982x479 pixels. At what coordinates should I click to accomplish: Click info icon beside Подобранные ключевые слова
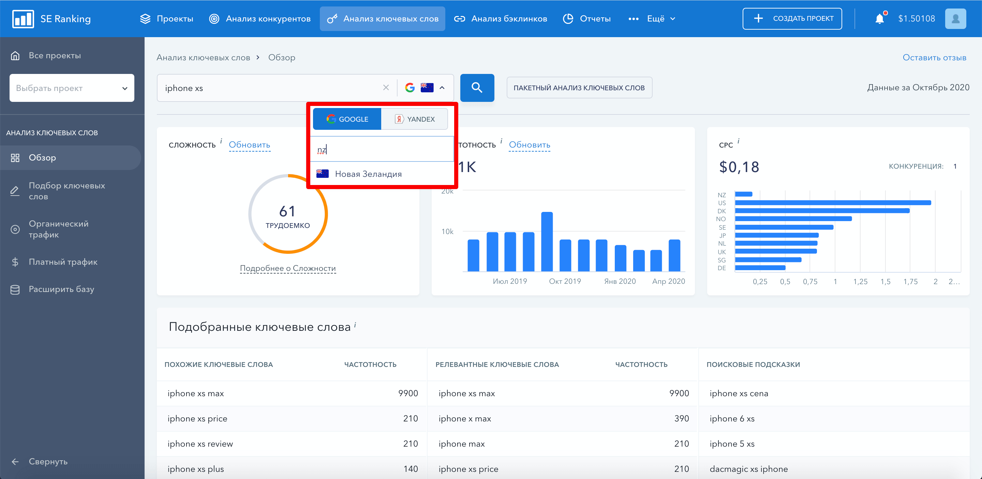355,324
